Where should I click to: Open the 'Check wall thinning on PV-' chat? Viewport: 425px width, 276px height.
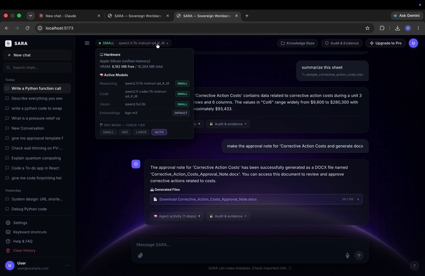[x=37, y=148]
